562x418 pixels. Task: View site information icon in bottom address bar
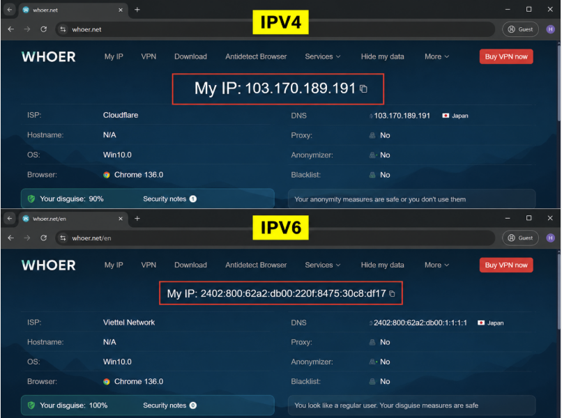click(63, 238)
